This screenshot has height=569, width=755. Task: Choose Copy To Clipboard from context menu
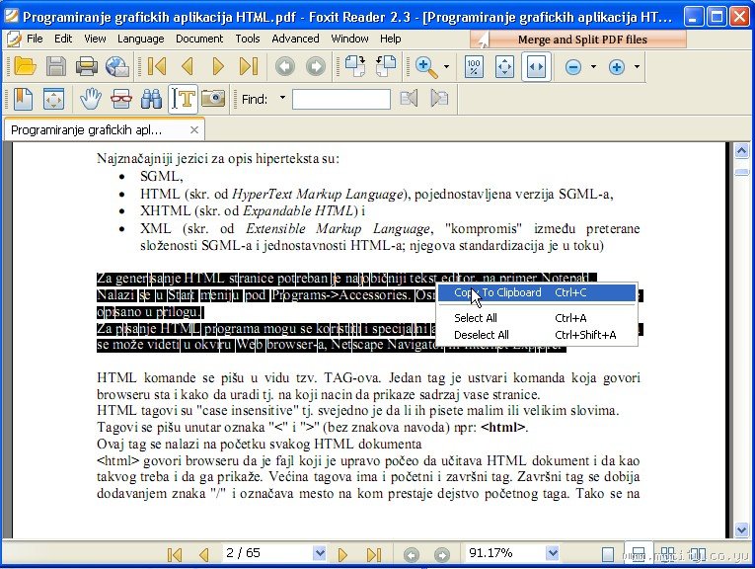tap(497, 292)
